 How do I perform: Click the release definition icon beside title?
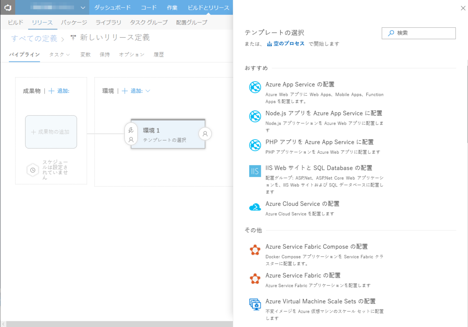(73, 38)
